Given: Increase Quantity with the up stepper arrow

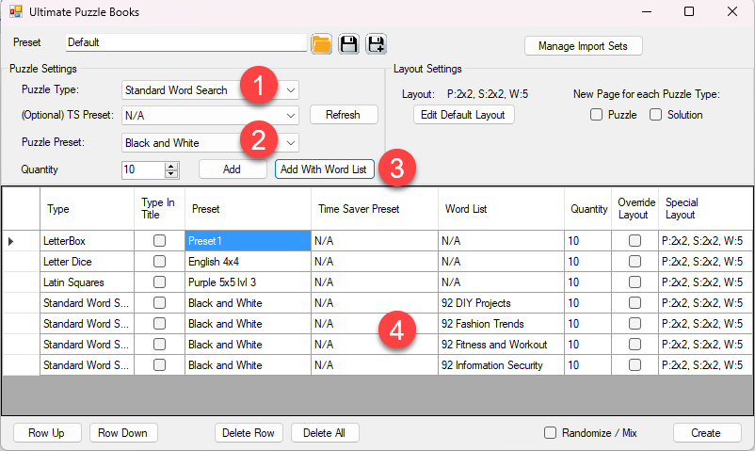Looking at the screenshot, I should click(x=171, y=166).
